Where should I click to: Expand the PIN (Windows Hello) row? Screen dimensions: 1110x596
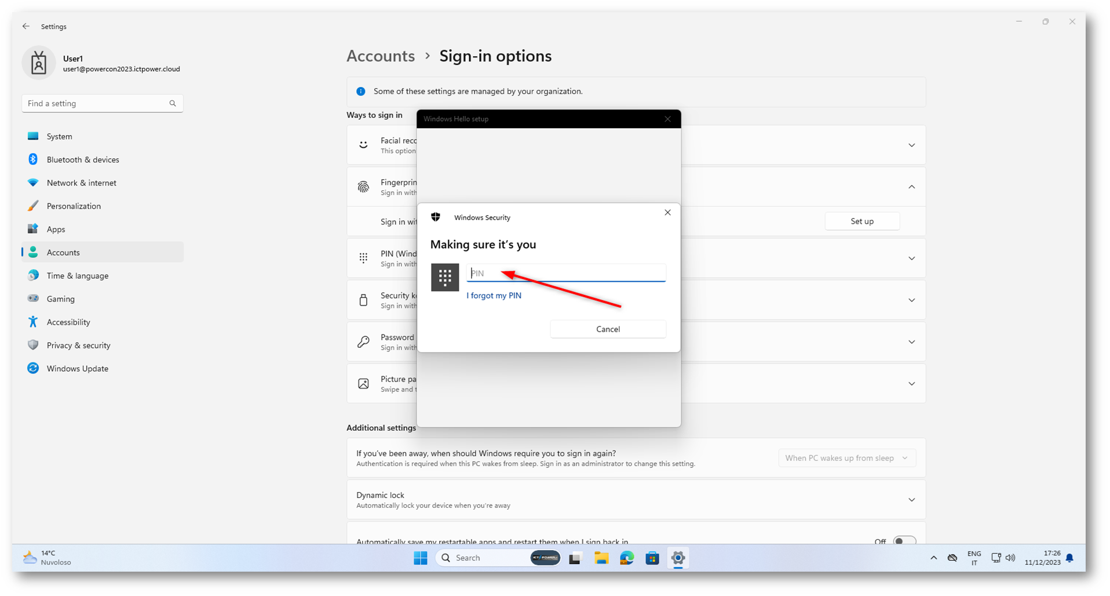911,258
